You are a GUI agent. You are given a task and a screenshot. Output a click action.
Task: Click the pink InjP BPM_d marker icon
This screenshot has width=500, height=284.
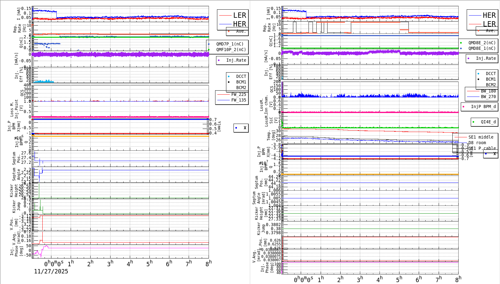coord(464,107)
